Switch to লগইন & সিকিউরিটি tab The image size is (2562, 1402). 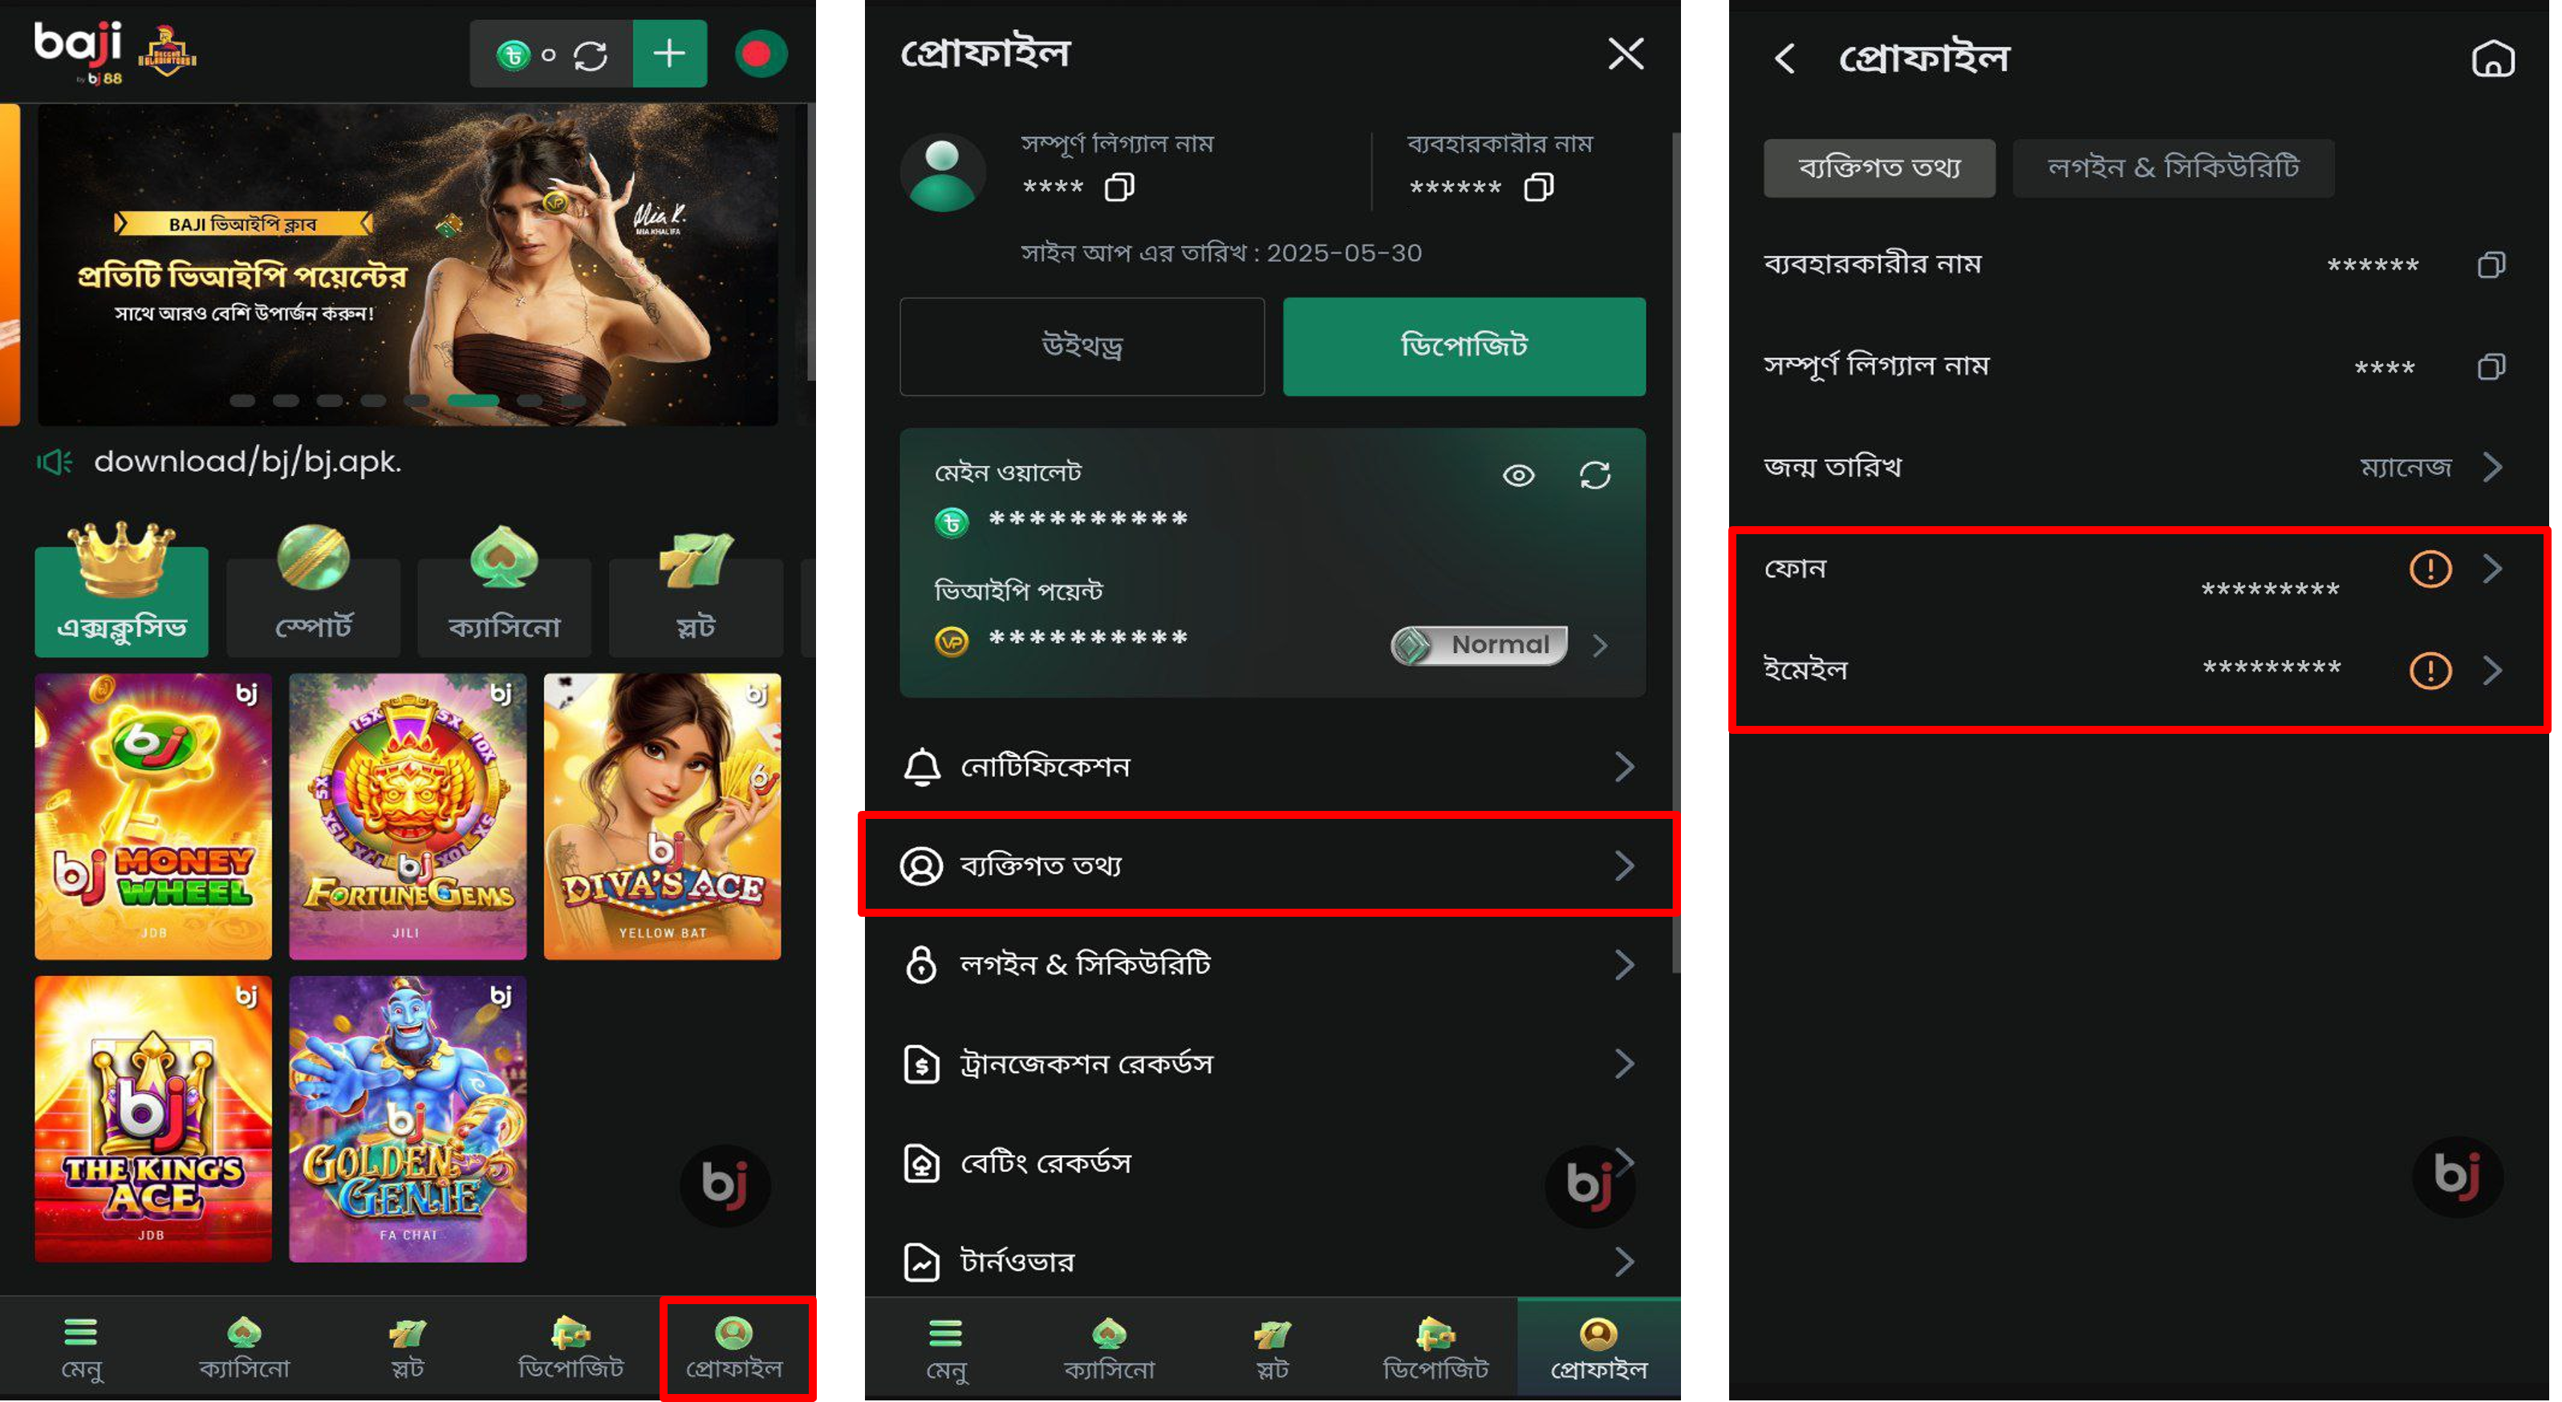coord(2173,168)
